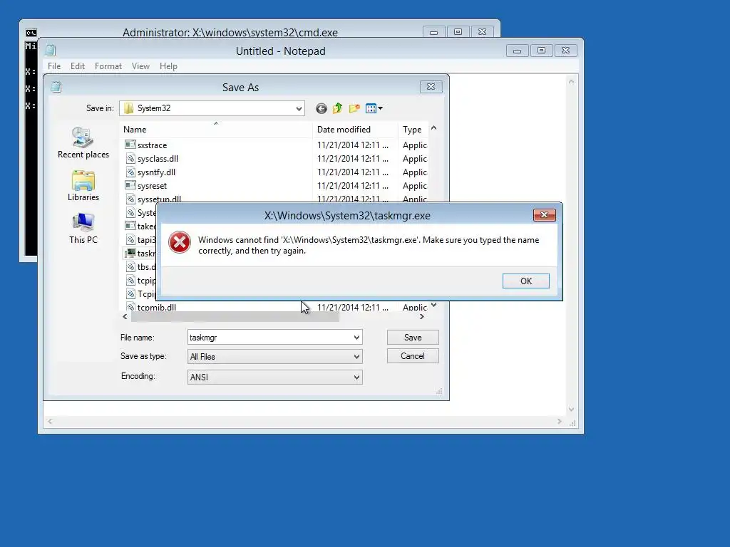Click scroll up arrow of file list

coord(434,128)
